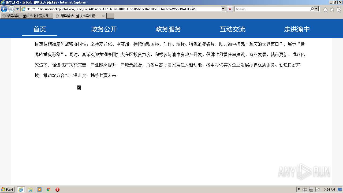Viewport: 343px width, 193px height.
Task: Launch the media player taskbar icon
Action: tap(39, 190)
